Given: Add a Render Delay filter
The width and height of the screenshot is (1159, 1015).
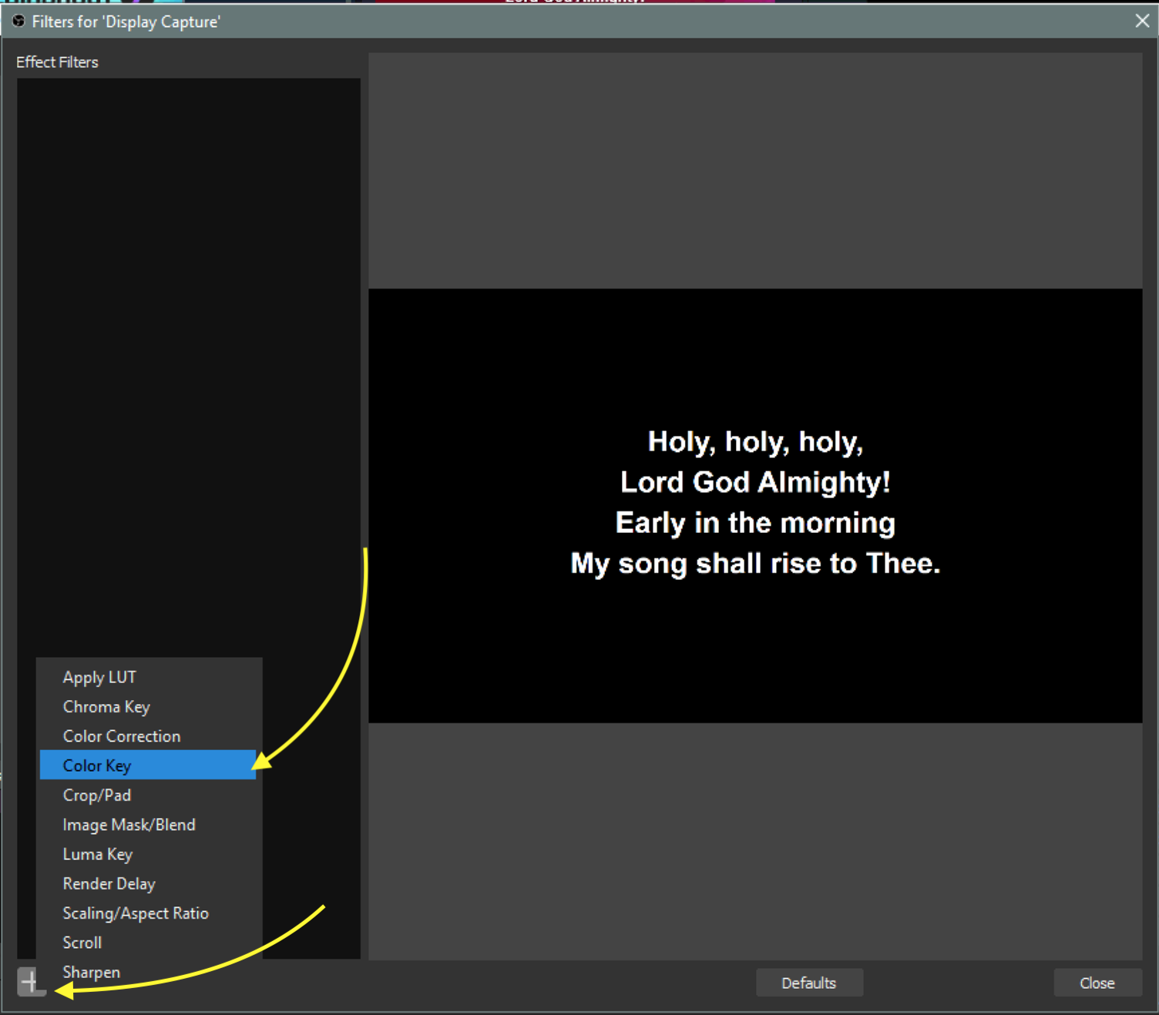Looking at the screenshot, I should point(109,883).
